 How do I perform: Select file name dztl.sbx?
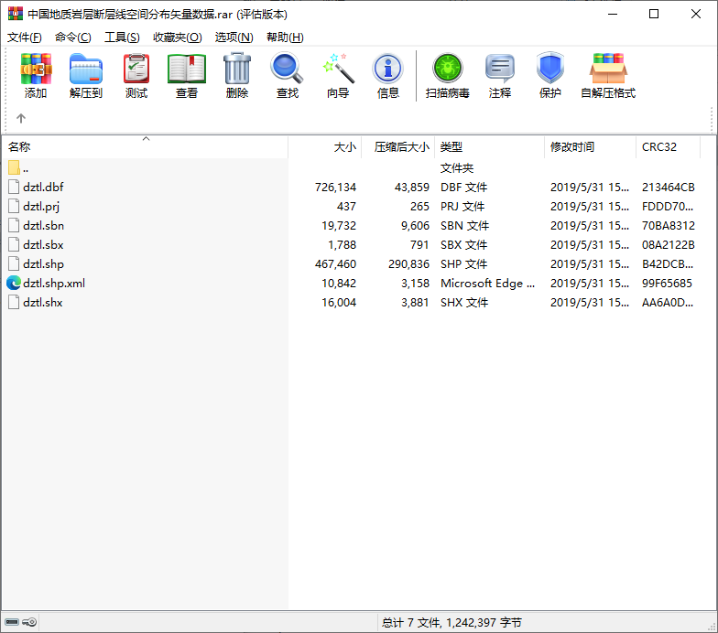tap(43, 245)
